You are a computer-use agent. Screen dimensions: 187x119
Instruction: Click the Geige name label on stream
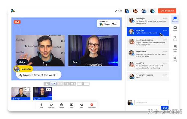[22, 62]
